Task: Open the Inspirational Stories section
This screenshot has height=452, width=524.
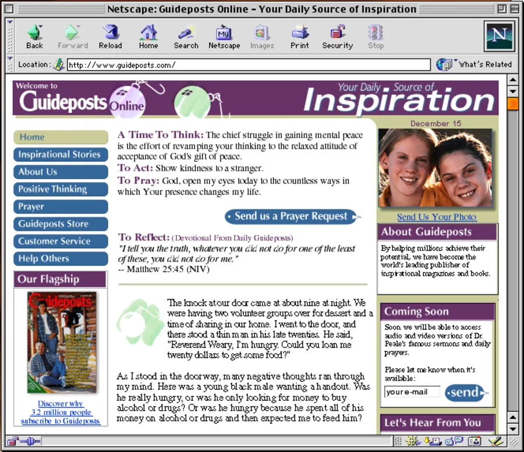Action: tap(61, 155)
